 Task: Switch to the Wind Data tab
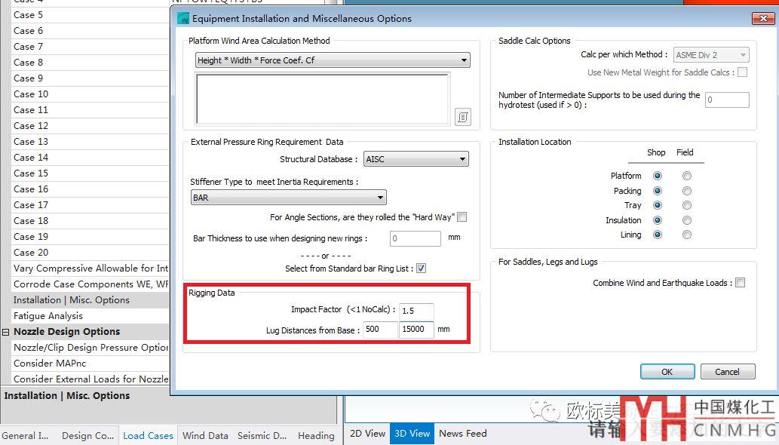coord(205,435)
